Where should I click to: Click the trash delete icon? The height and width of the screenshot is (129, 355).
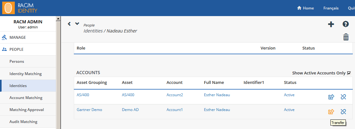[346, 37]
